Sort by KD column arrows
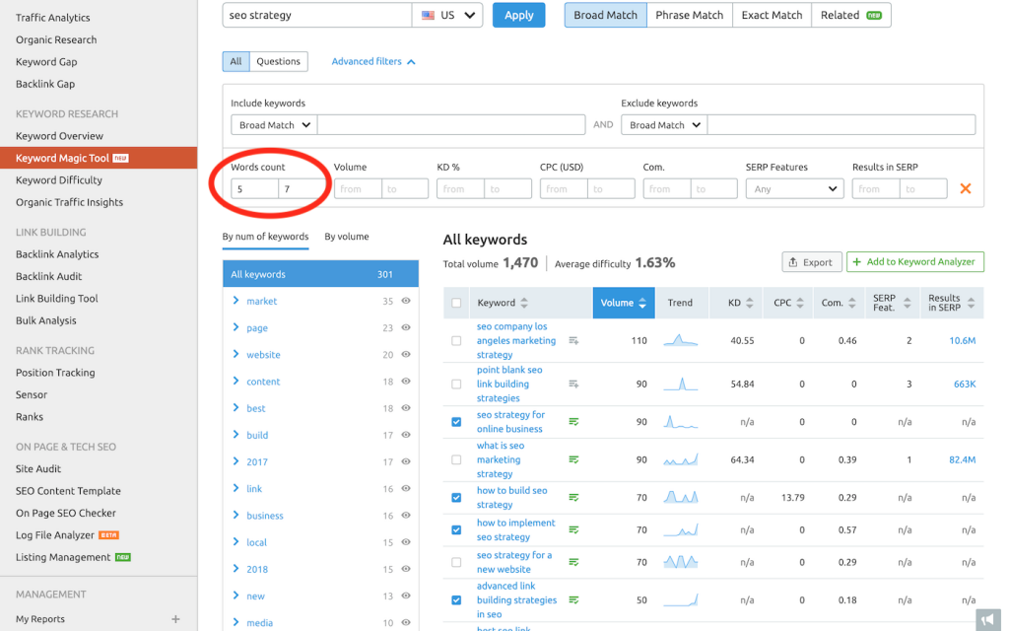The height and width of the screenshot is (631, 1009). click(749, 303)
